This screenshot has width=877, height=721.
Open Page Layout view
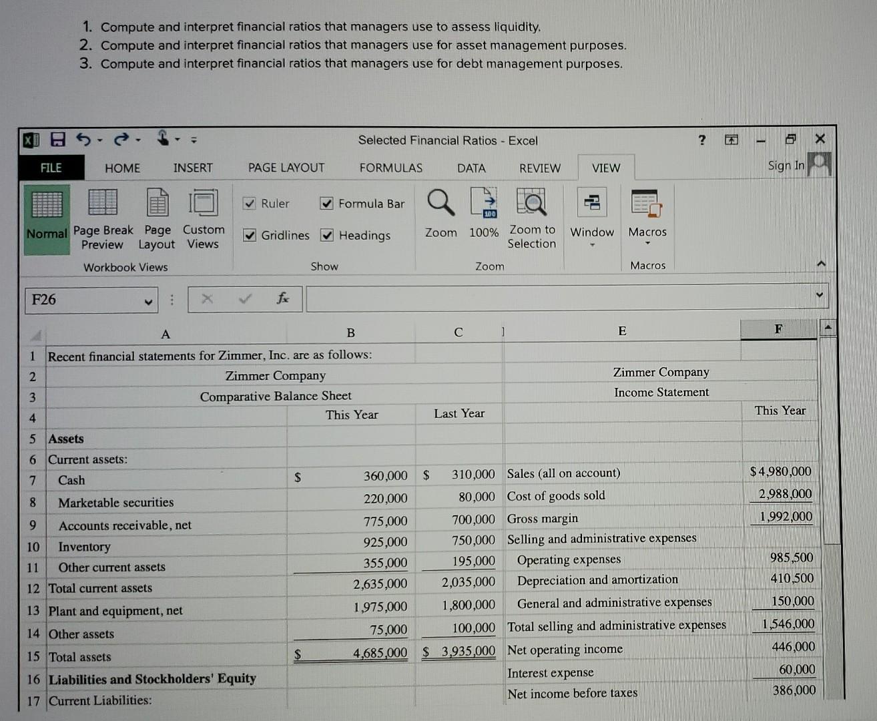coord(156,220)
